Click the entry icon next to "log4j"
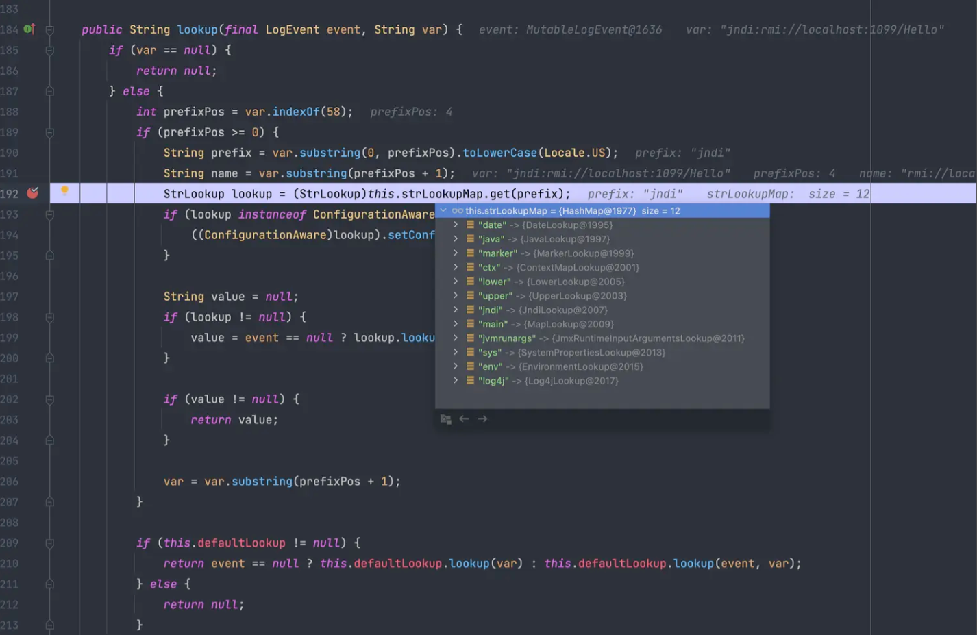Screen dimensions: 977x635 click(471, 380)
